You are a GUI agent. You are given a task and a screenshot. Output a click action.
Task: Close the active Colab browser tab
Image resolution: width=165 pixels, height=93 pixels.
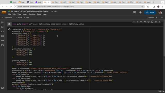click(49, 2)
